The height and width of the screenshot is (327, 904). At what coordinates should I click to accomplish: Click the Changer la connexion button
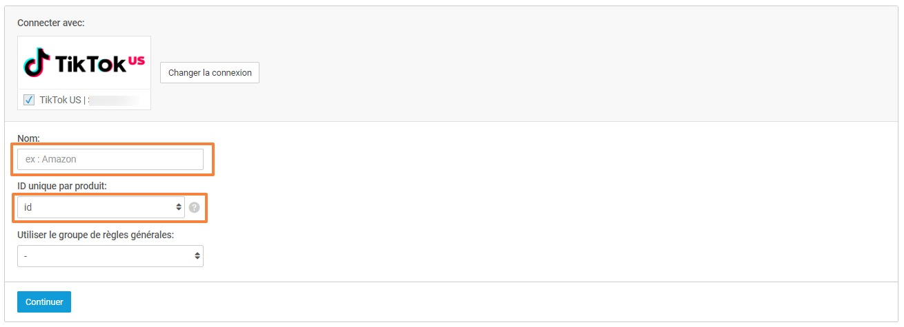click(210, 72)
